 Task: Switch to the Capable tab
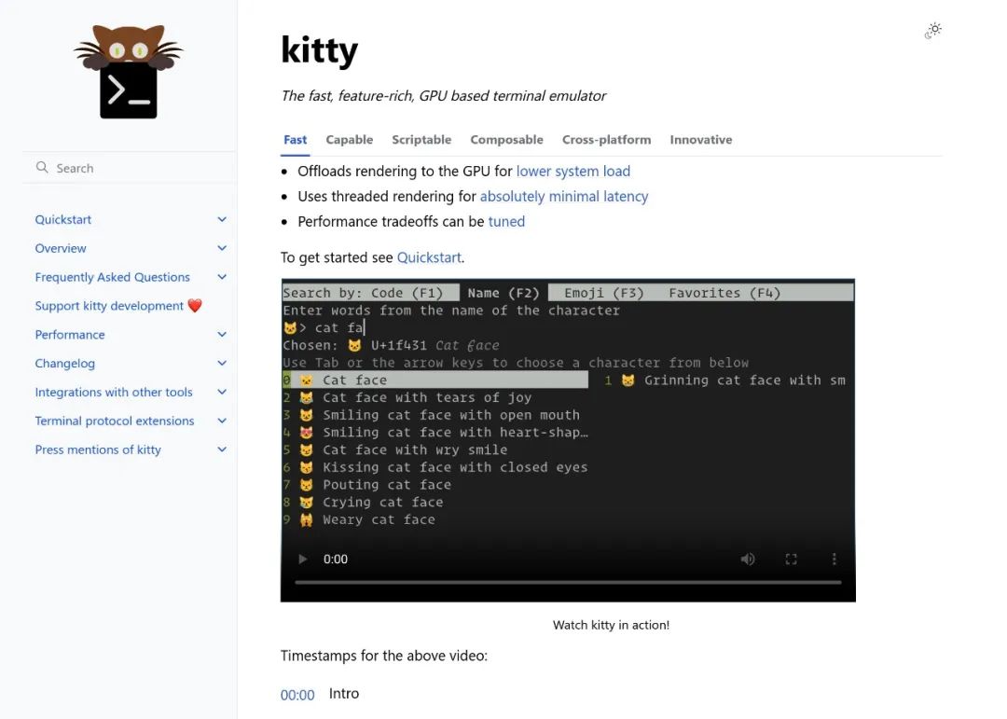coord(350,140)
